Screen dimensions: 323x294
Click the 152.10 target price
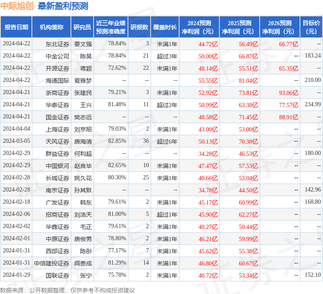tap(313, 275)
